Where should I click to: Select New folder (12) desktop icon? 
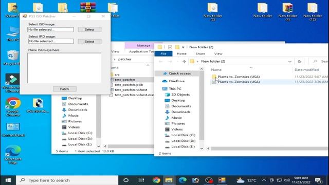(x=313, y=12)
